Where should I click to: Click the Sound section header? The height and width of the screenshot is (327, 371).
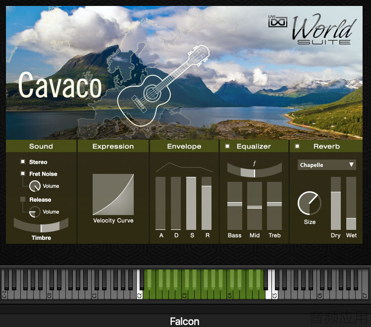coord(41,146)
